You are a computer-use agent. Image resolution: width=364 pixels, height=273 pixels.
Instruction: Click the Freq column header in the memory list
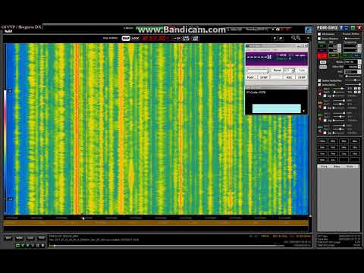coord(324,167)
